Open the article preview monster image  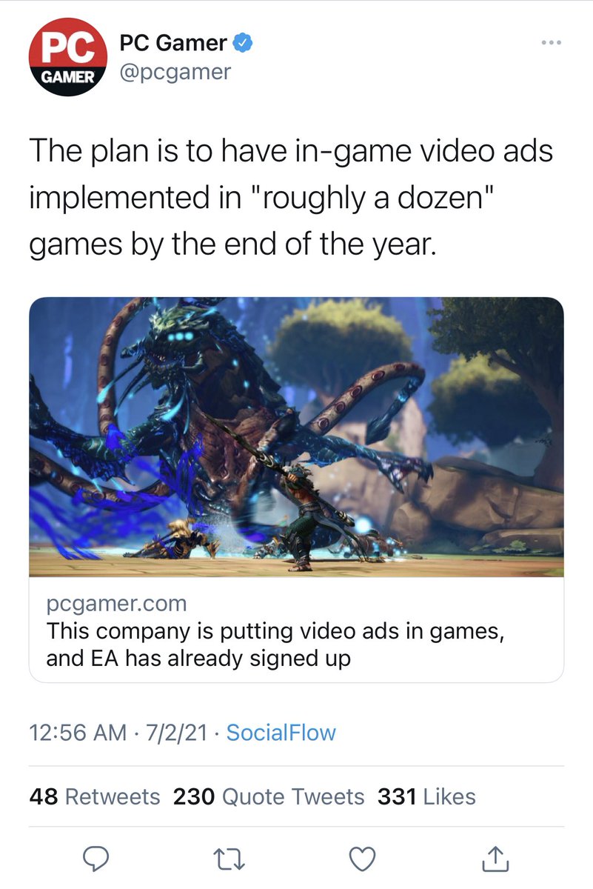pos(296,437)
